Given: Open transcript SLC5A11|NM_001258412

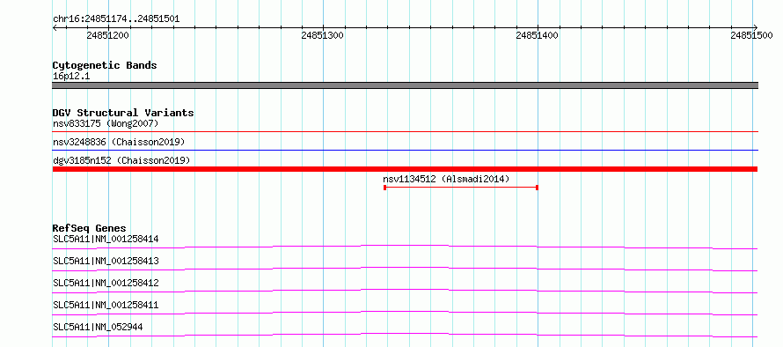Looking at the screenshot, I should 106,283.
